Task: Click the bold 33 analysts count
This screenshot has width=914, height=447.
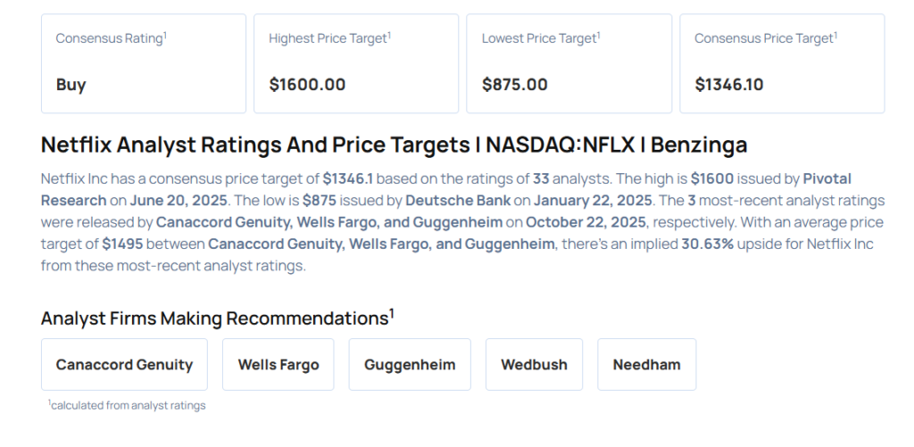Action: tap(541, 178)
